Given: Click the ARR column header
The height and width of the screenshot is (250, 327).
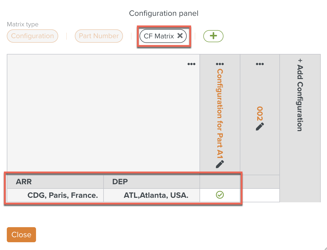Looking at the screenshot, I should (x=24, y=182).
